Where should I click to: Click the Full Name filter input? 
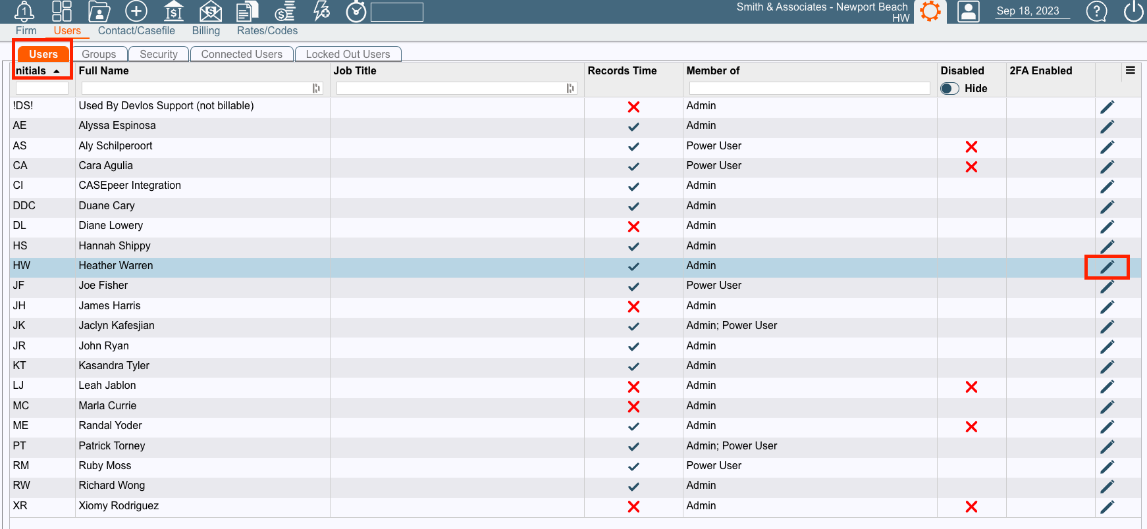pyautogui.click(x=201, y=88)
